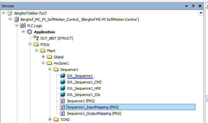Collapse the Plant folder
Image resolution: width=208 pixels, height=123 pixels.
37,50
